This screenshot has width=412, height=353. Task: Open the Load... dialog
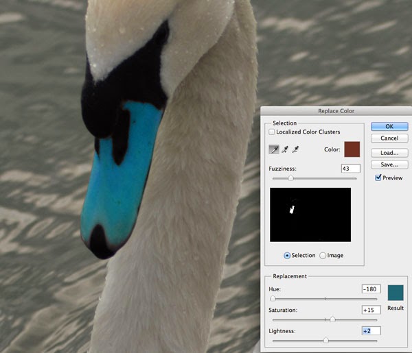389,153
